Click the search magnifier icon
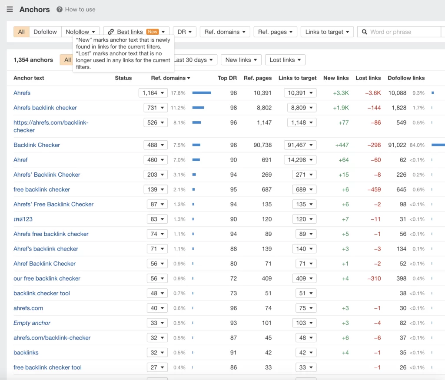This screenshot has height=380, width=445. pyautogui.click(x=365, y=32)
